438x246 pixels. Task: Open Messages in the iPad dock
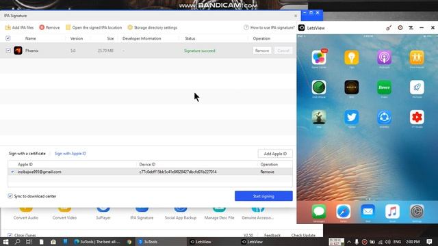coord(319,211)
